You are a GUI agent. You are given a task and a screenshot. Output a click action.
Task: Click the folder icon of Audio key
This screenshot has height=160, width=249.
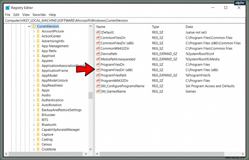38,95
